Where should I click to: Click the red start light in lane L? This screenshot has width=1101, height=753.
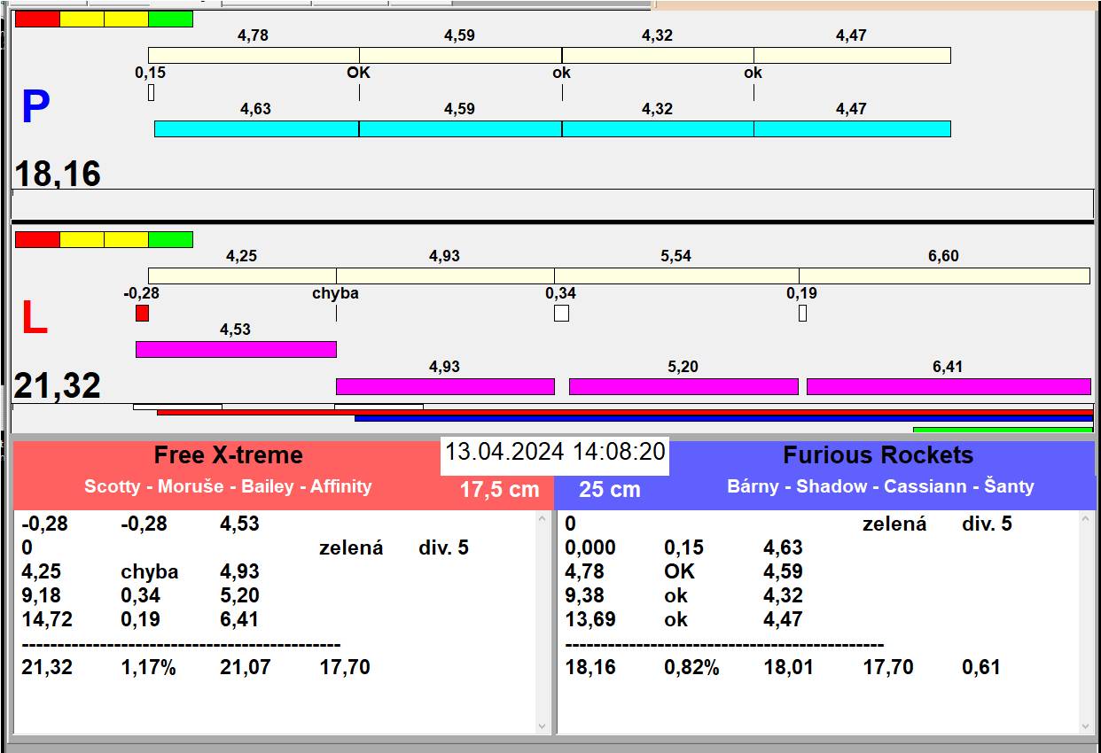38,239
